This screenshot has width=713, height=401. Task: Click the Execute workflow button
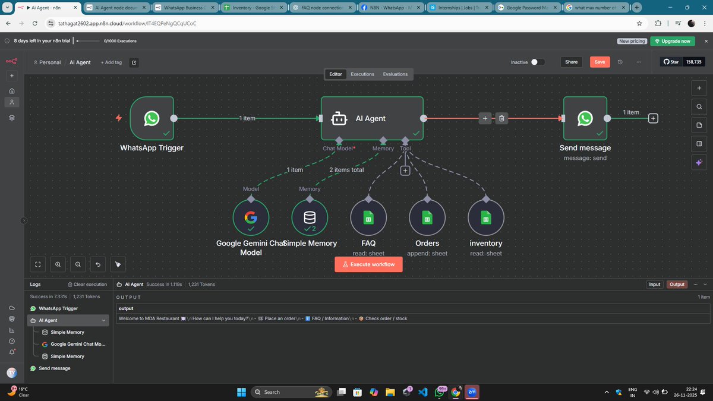click(x=368, y=264)
